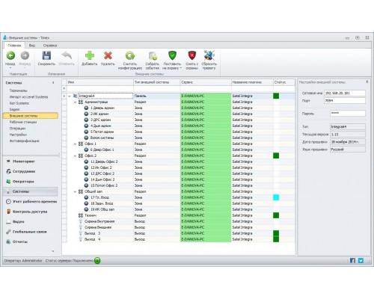Open Мониторинг in the navigation pane
The image size is (374, 299).
[x=24, y=161]
